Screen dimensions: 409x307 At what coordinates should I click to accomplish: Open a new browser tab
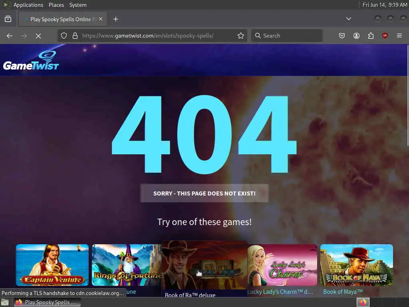click(115, 19)
